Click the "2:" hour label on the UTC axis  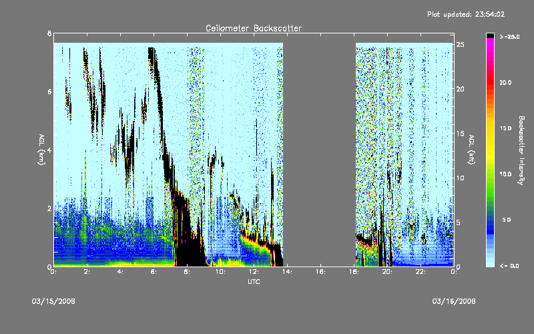point(87,272)
